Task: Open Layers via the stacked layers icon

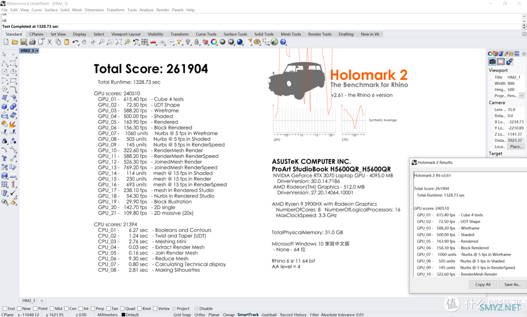Action: coord(205,42)
